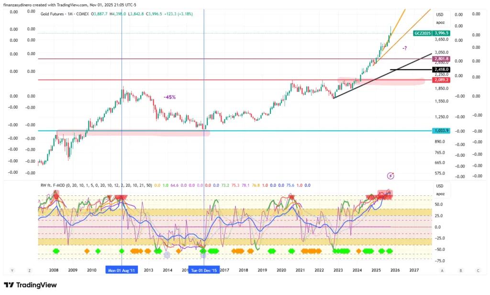This screenshot has width=490, height=295.
Task: Open the apoz unit selector on the main chart
Action: pos(440,23)
